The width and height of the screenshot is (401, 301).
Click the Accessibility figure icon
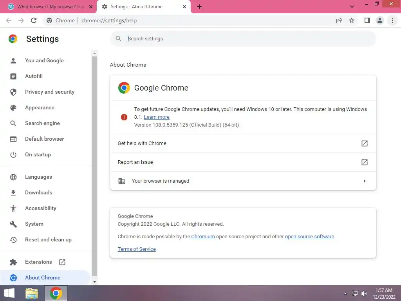pos(13,209)
